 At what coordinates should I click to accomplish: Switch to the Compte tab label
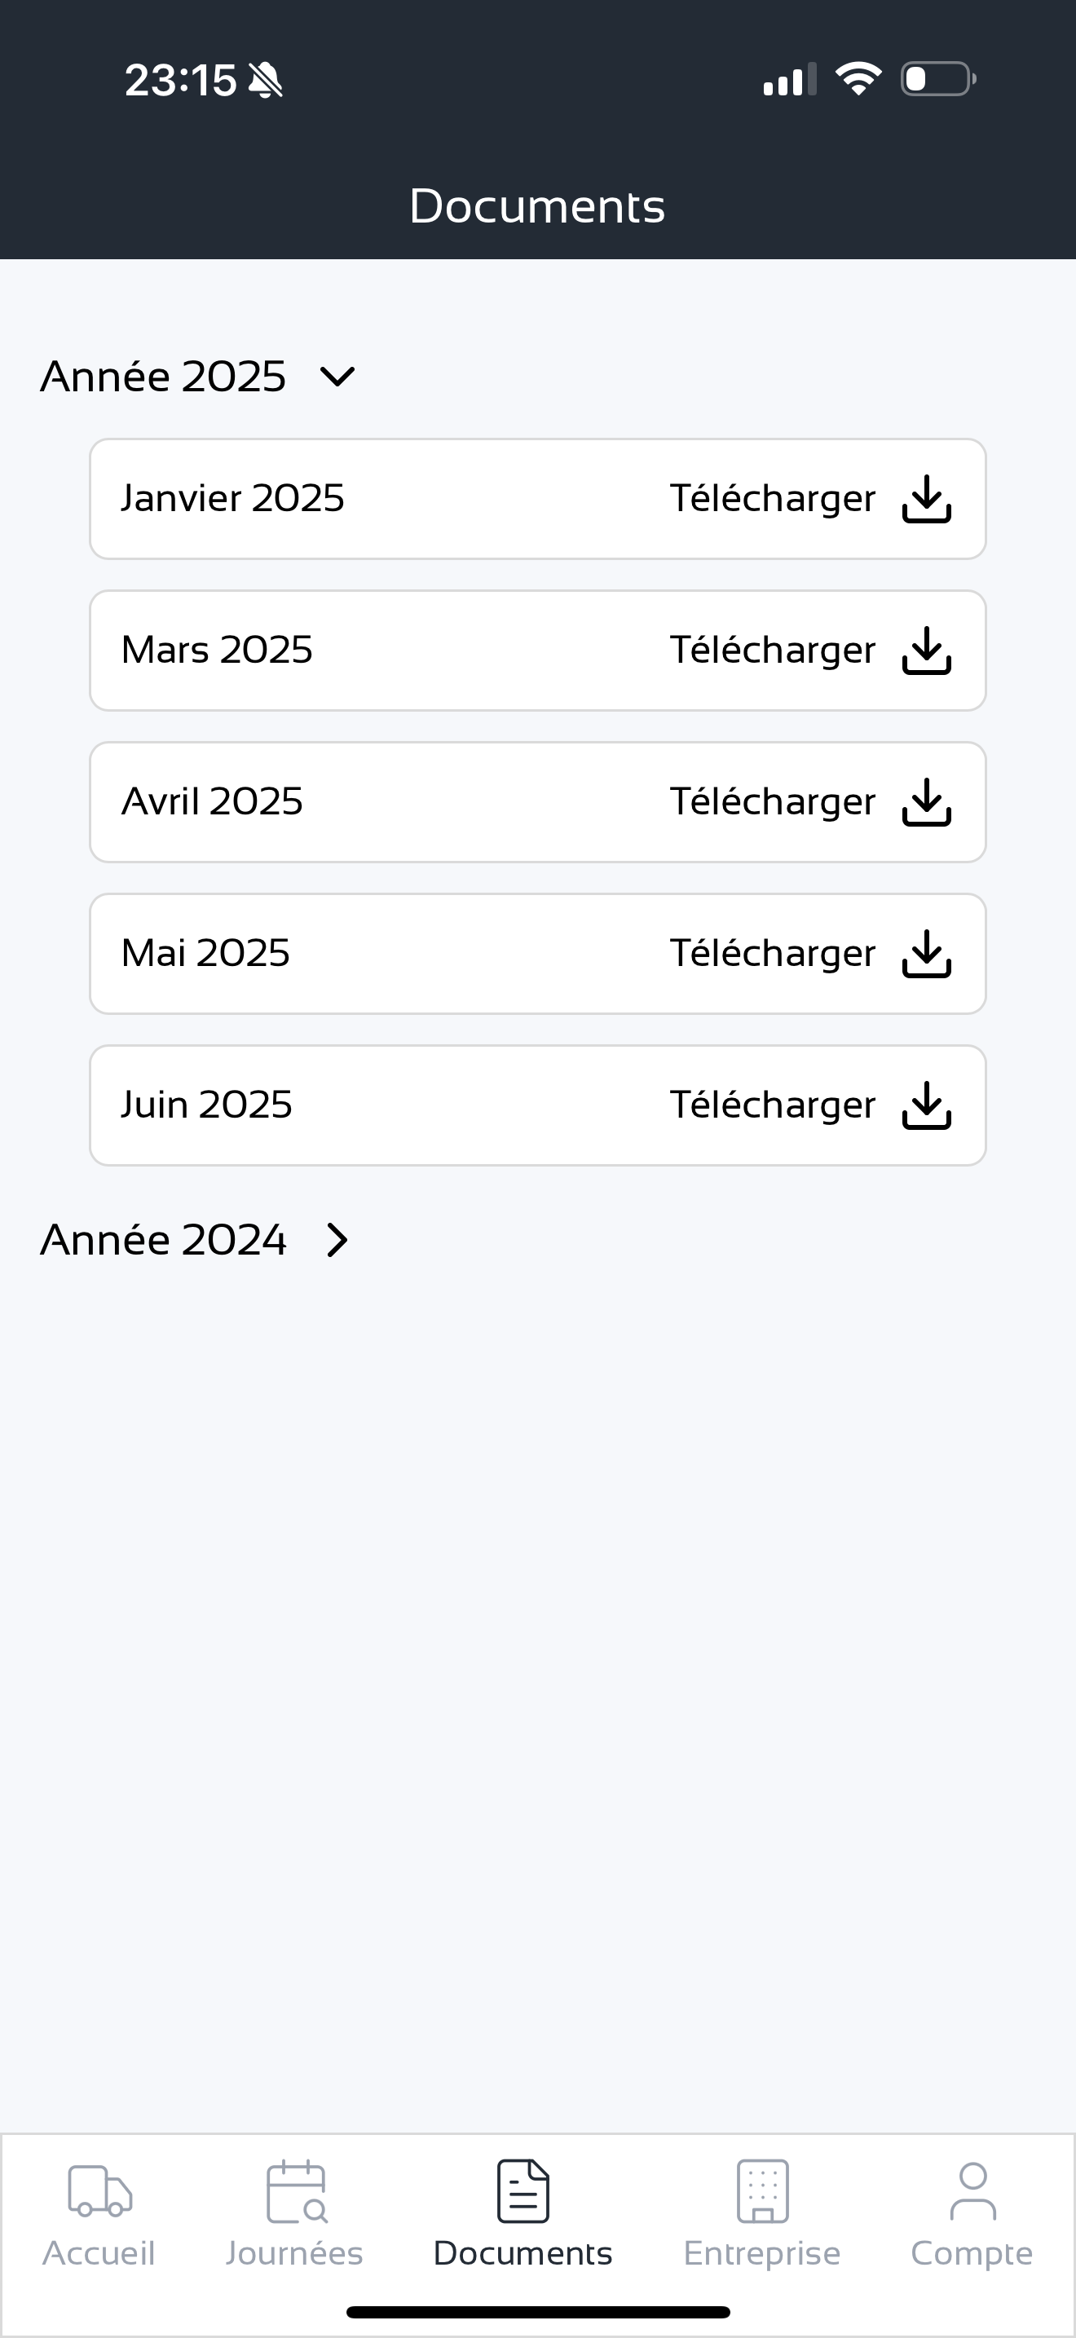pos(972,2253)
